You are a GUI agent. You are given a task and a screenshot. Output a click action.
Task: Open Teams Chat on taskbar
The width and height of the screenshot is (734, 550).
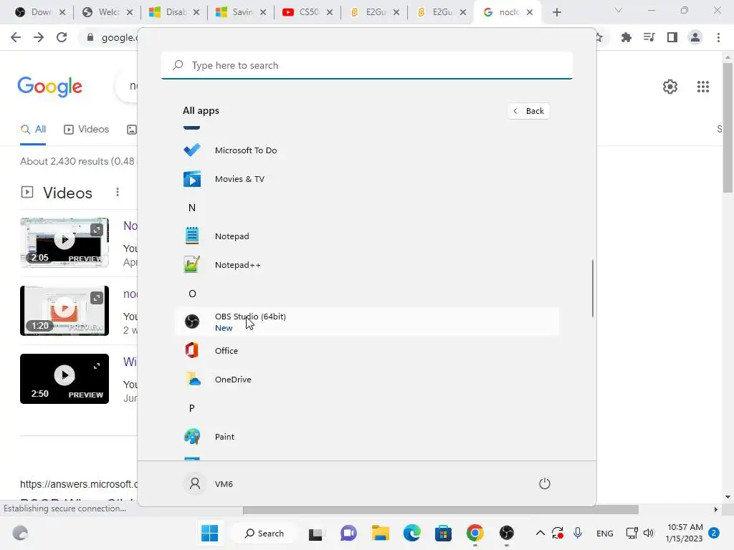tap(348, 533)
